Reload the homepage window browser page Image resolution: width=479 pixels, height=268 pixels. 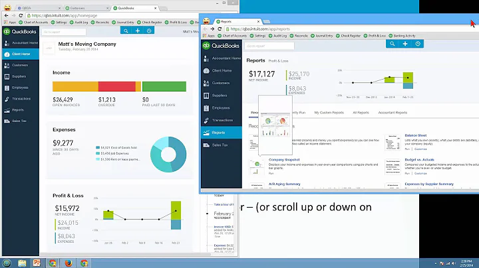point(21,15)
